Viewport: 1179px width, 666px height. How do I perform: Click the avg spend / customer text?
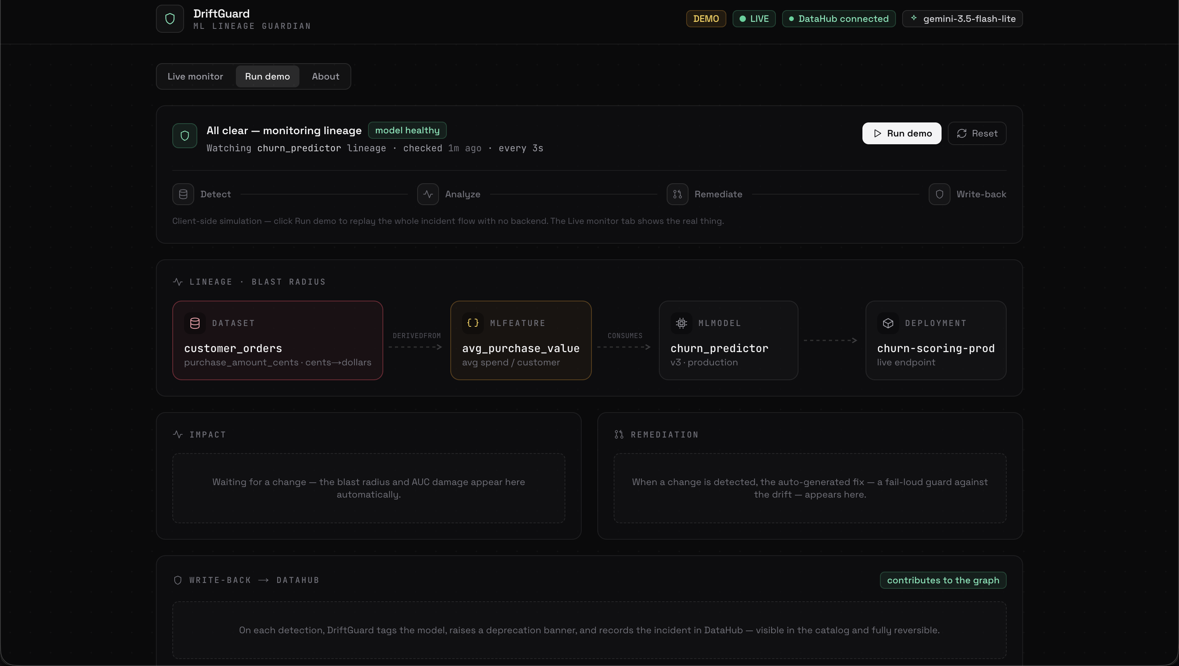(511, 363)
